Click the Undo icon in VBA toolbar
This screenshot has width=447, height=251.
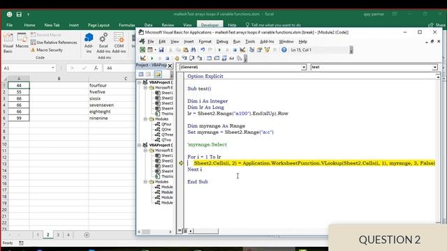(x=203, y=50)
